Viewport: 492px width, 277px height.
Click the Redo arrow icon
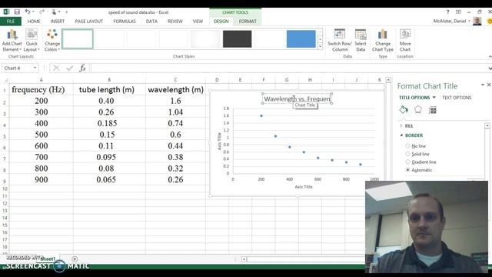click(42, 12)
